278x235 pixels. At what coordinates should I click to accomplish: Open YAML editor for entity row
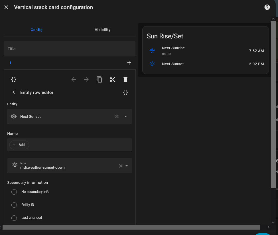click(125, 92)
